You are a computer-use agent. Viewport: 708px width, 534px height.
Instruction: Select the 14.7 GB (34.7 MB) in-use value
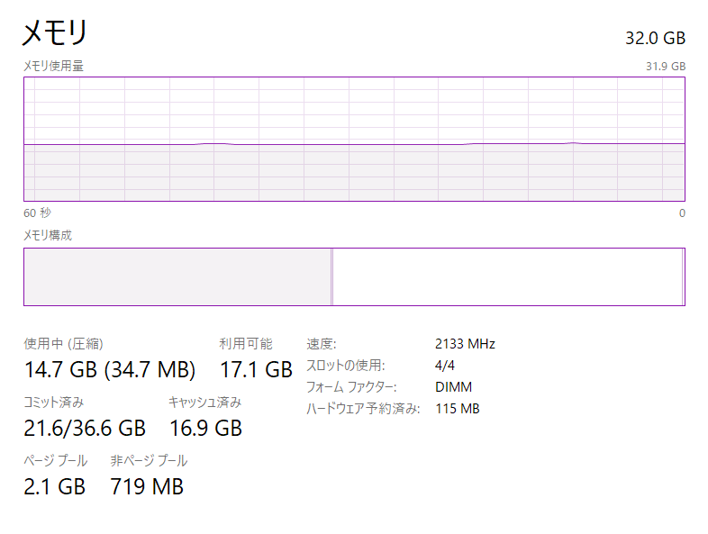[x=110, y=369]
